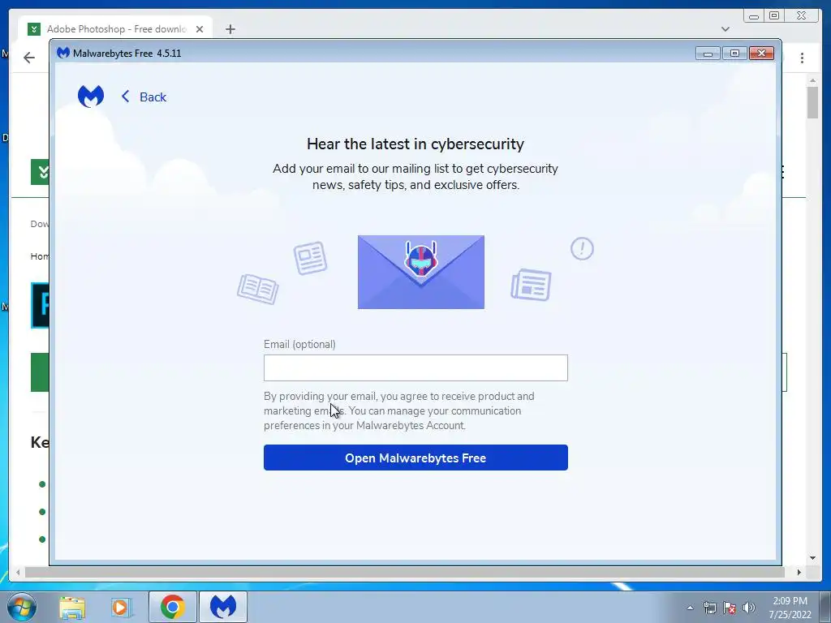831x623 pixels.
Task: Open a new tab in Chrome
Action: pyautogui.click(x=230, y=29)
